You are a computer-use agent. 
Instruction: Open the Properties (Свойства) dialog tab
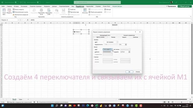coord(135,37)
